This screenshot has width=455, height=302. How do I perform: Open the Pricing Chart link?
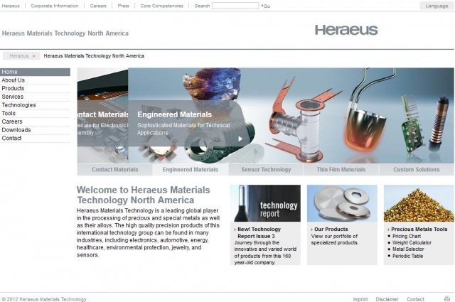click(407, 236)
